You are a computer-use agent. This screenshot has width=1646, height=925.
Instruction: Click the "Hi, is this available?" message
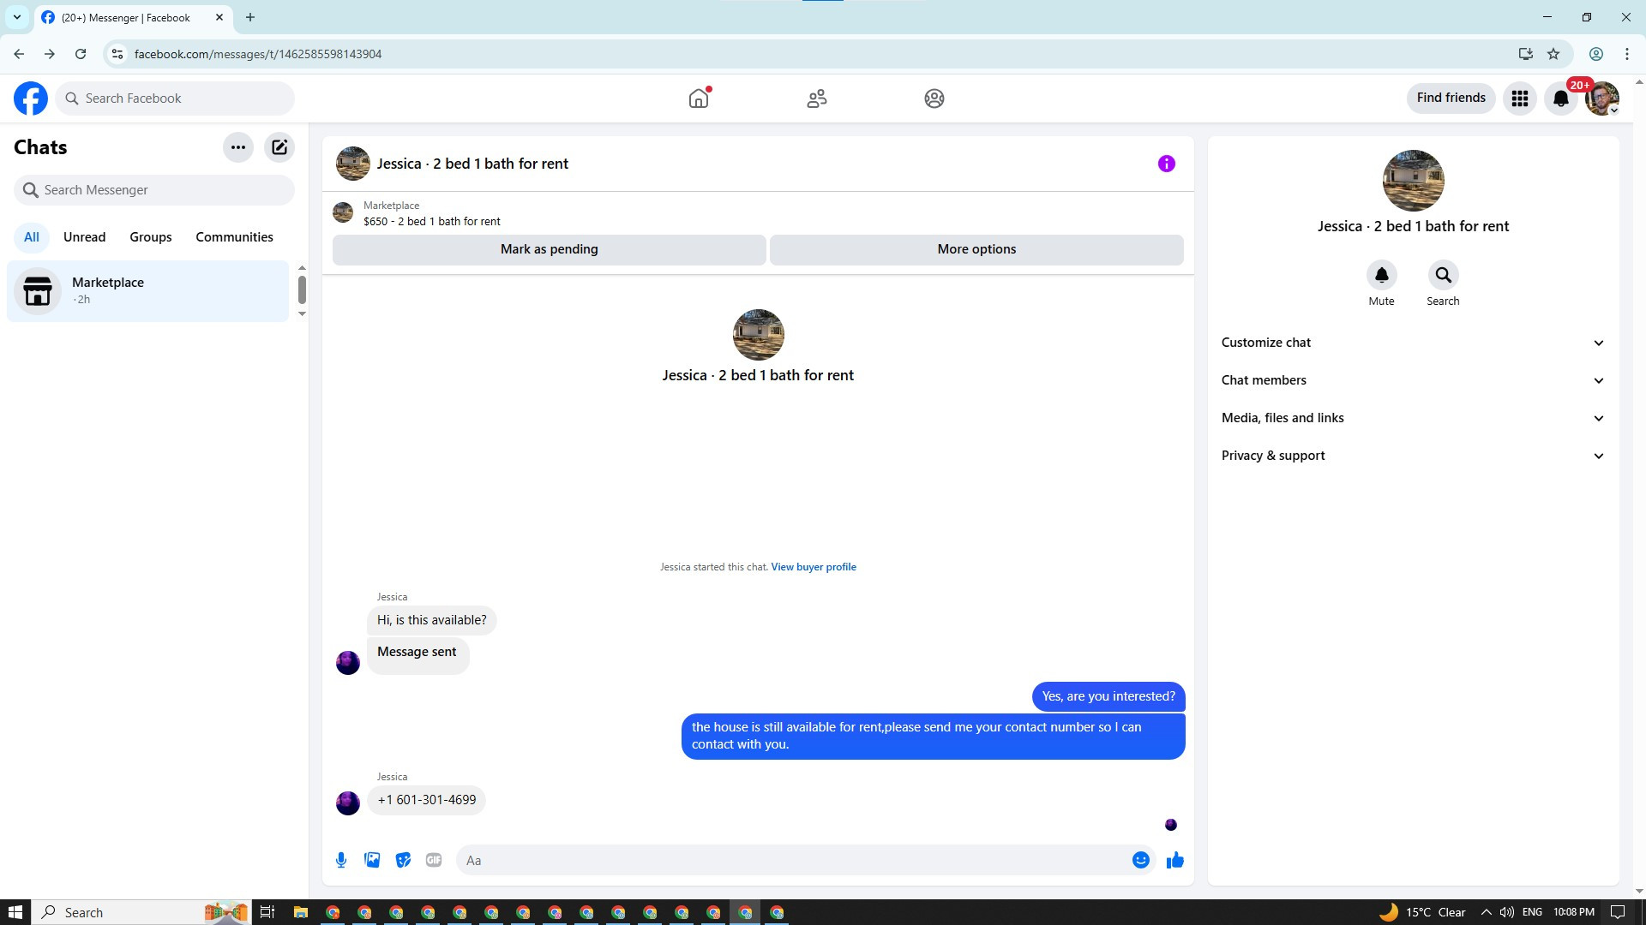pyautogui.click(x=432, y=620)
